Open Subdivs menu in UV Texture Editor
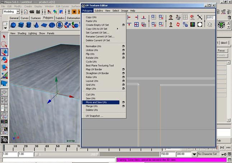 [99, 11]
